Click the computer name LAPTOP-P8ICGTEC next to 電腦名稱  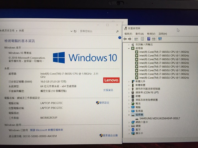[x=51, y=103]
